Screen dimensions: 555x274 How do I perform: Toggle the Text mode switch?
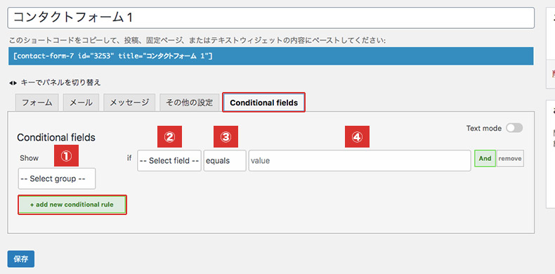pyautogui.click(x=514, y=128)
